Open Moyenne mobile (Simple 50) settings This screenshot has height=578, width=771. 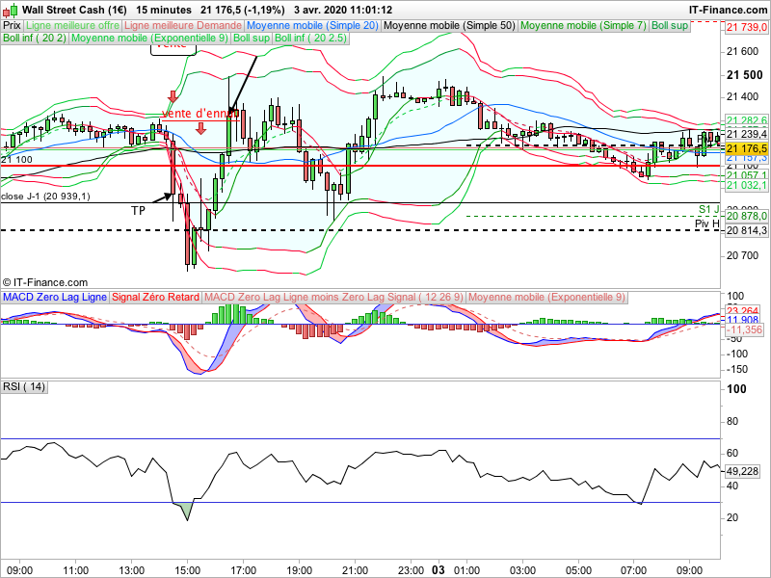tap(449, 26)
